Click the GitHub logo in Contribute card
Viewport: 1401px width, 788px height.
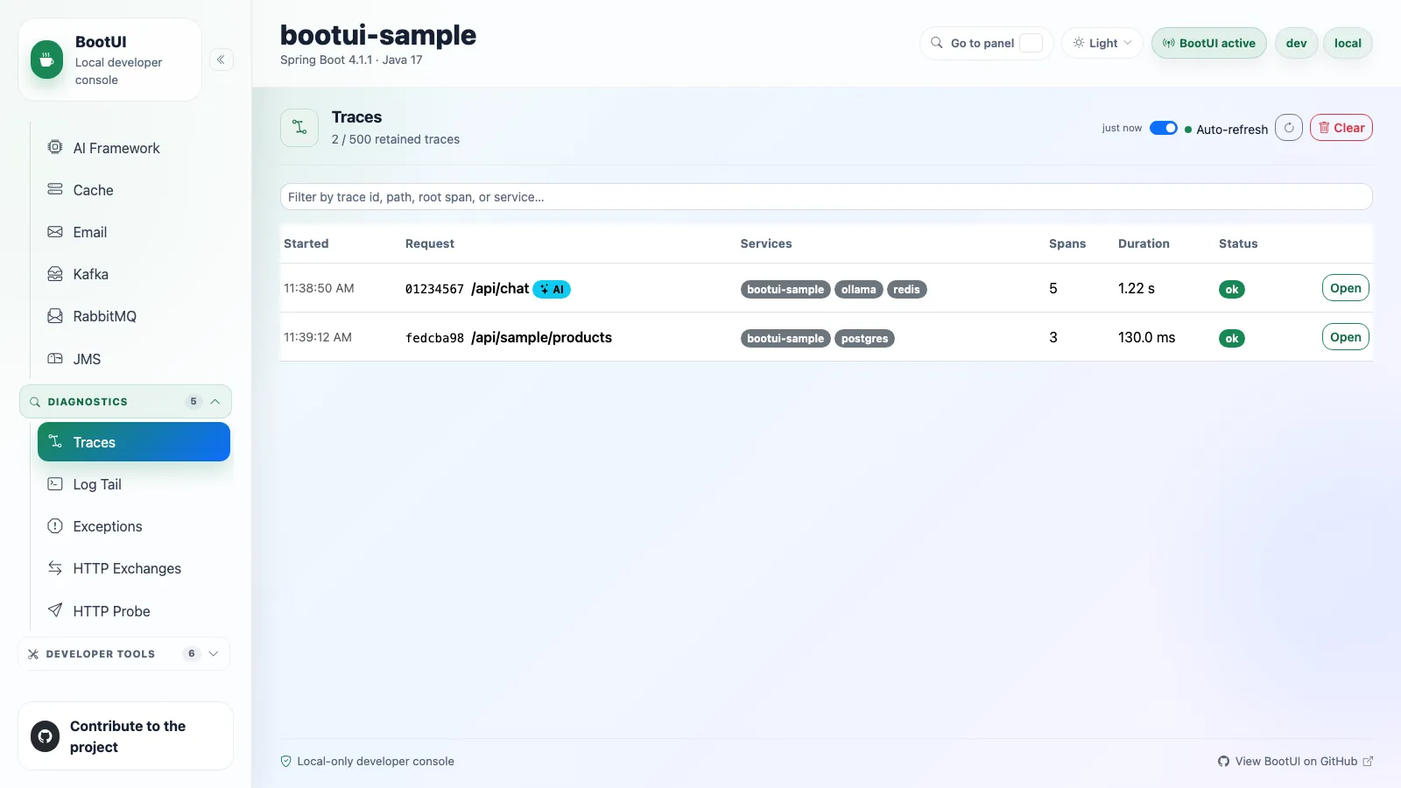46,736
